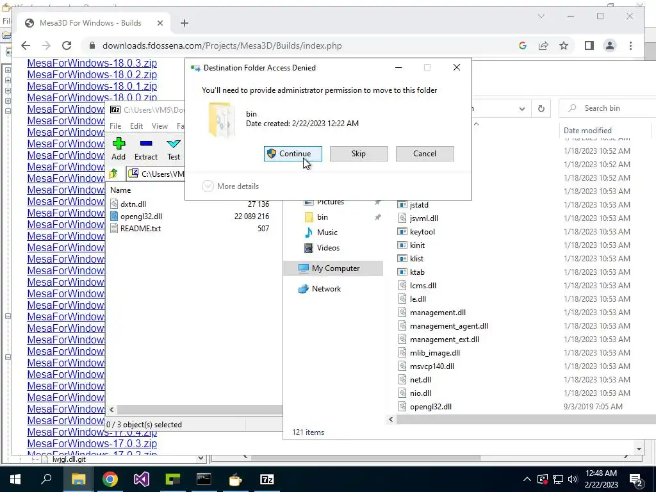The height and width of the screenshot is (492, 656).
Task: Select README.txt in 7-Zip list
Action: (x=140, y=229)
